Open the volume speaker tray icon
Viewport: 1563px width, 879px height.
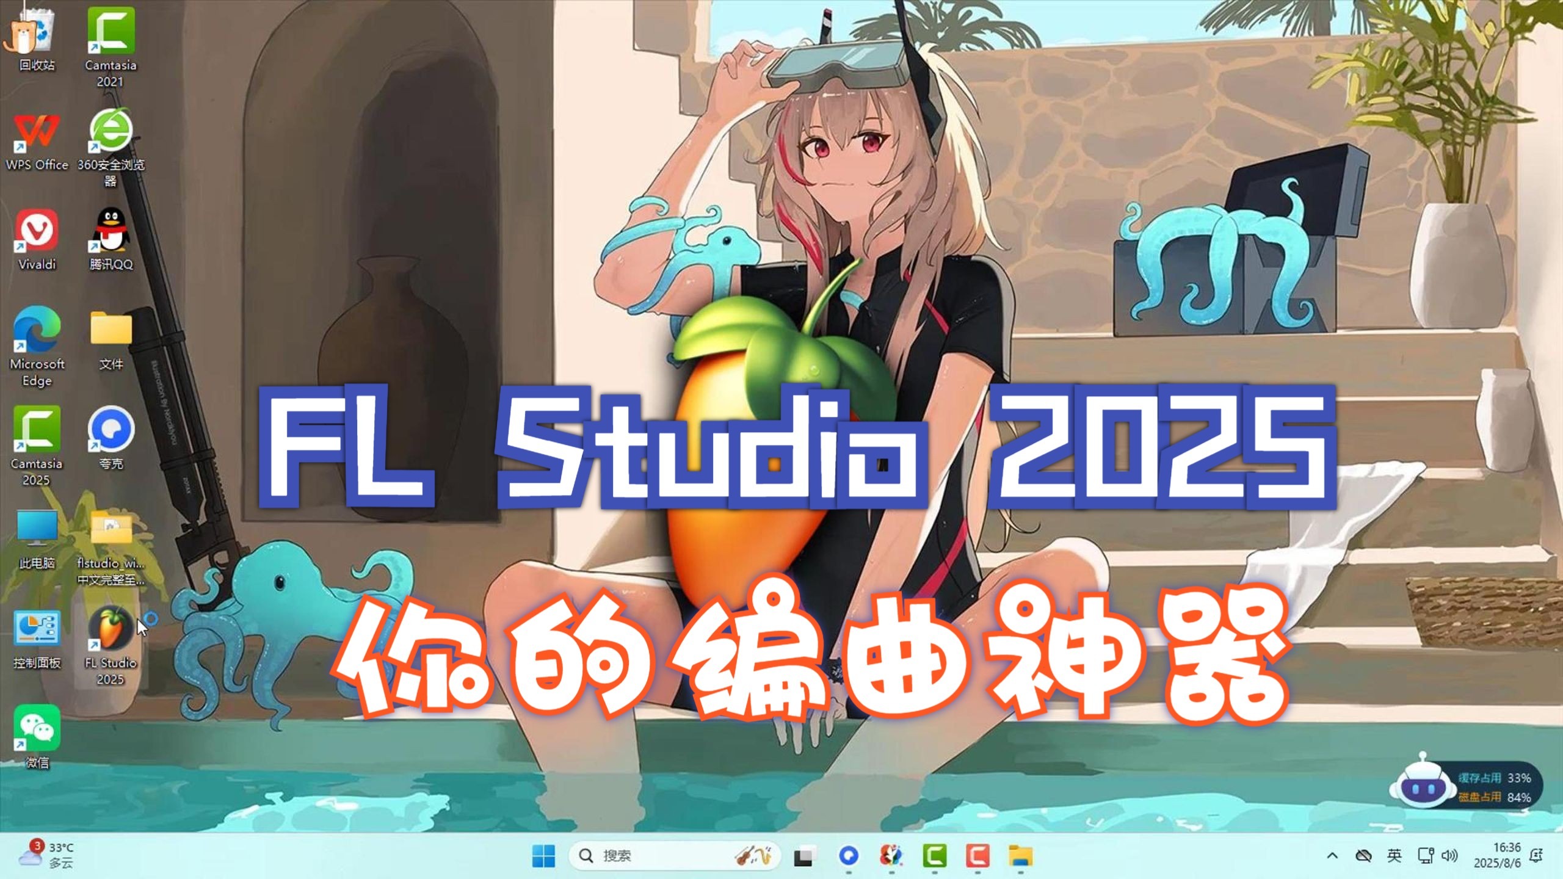[x=1449, y=856]
